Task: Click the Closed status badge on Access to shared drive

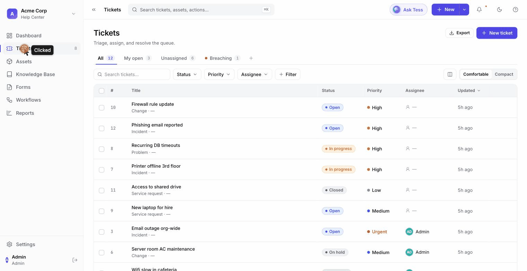Action: coord(334,190)
